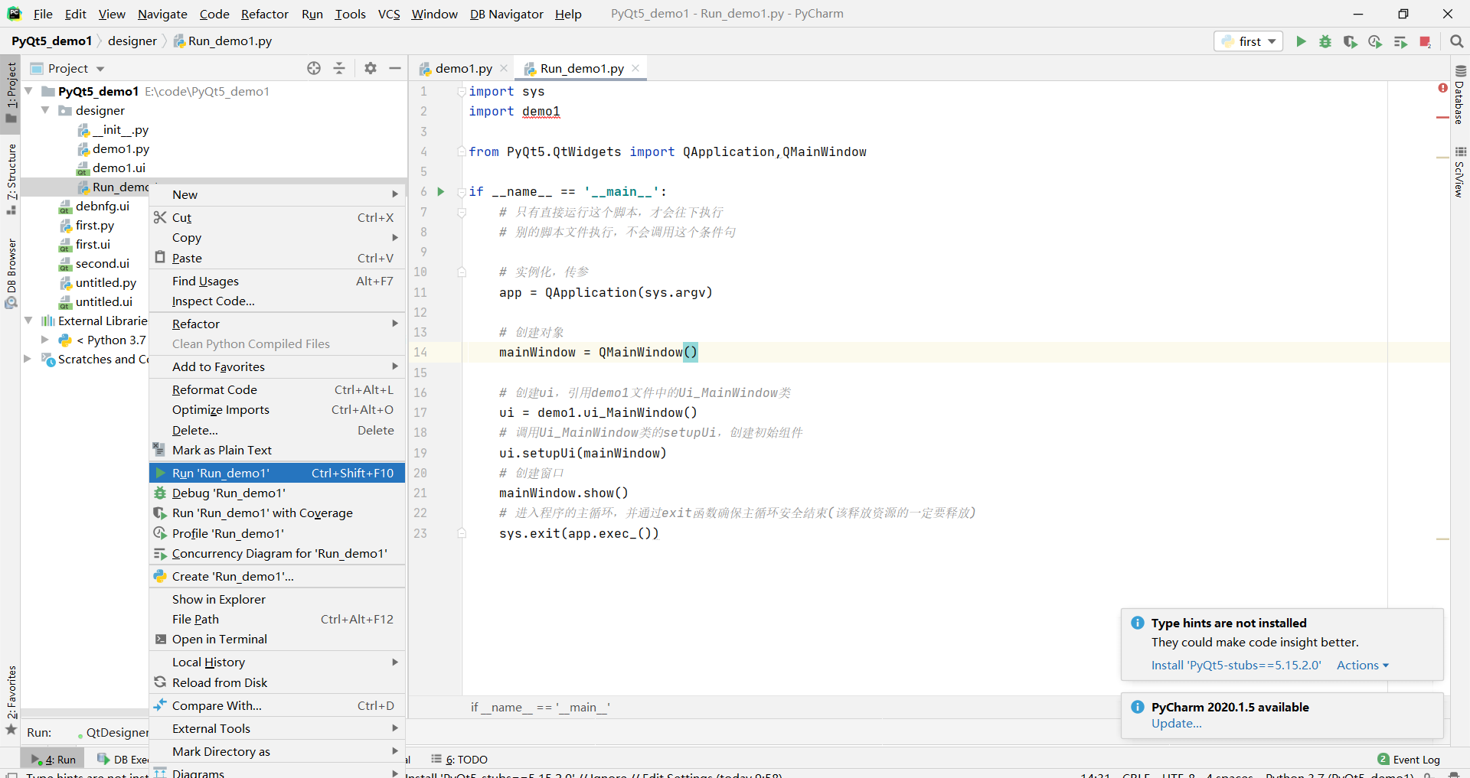Click the run gutter arrow at line 6
Image resolution: width=1470 pixels, height=778 pixels.
[441, 191]
